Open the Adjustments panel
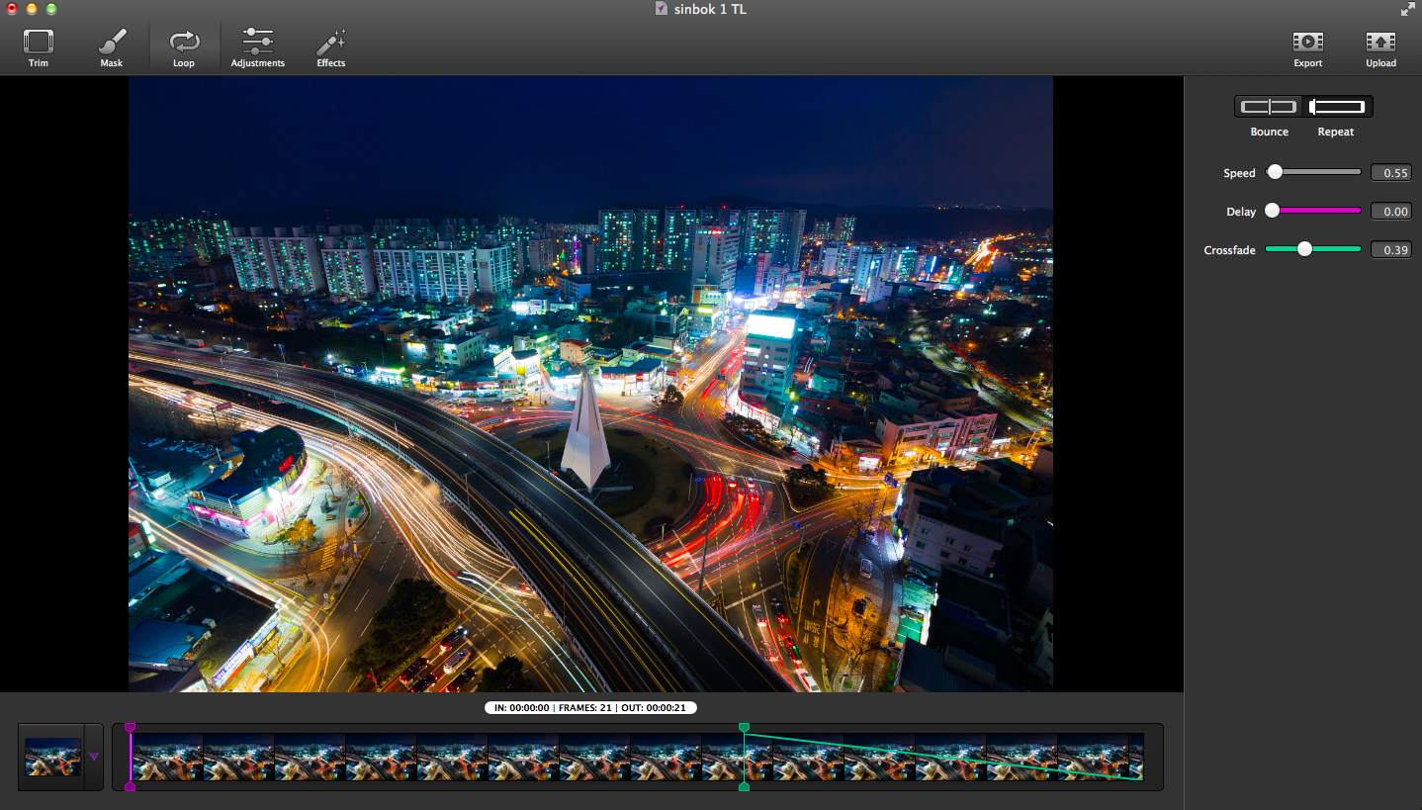1422x810 pixels. 257,45
